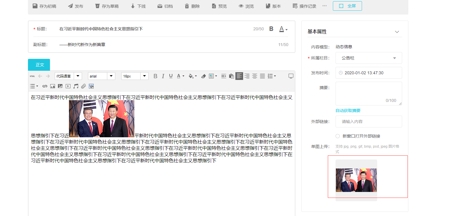Attach a file with the paperclip
The image size is (458, 216).
pos(84,86)
